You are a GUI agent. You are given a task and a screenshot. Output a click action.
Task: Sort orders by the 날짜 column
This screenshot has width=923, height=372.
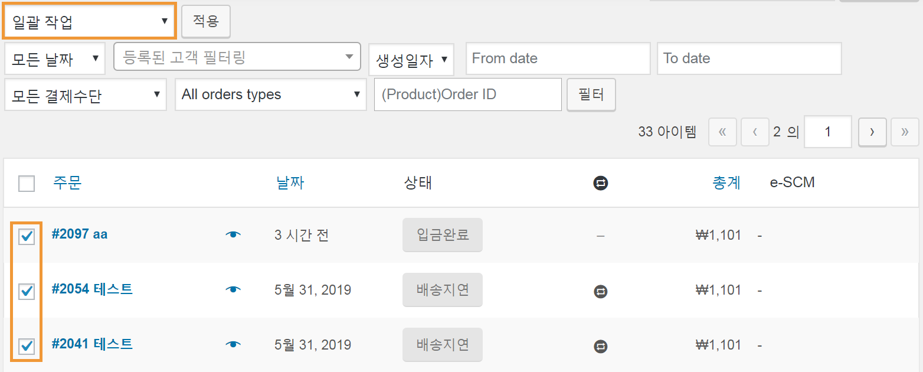point(290,183)
